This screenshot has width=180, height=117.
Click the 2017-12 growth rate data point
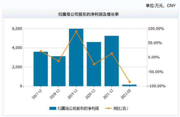[41, 51]
